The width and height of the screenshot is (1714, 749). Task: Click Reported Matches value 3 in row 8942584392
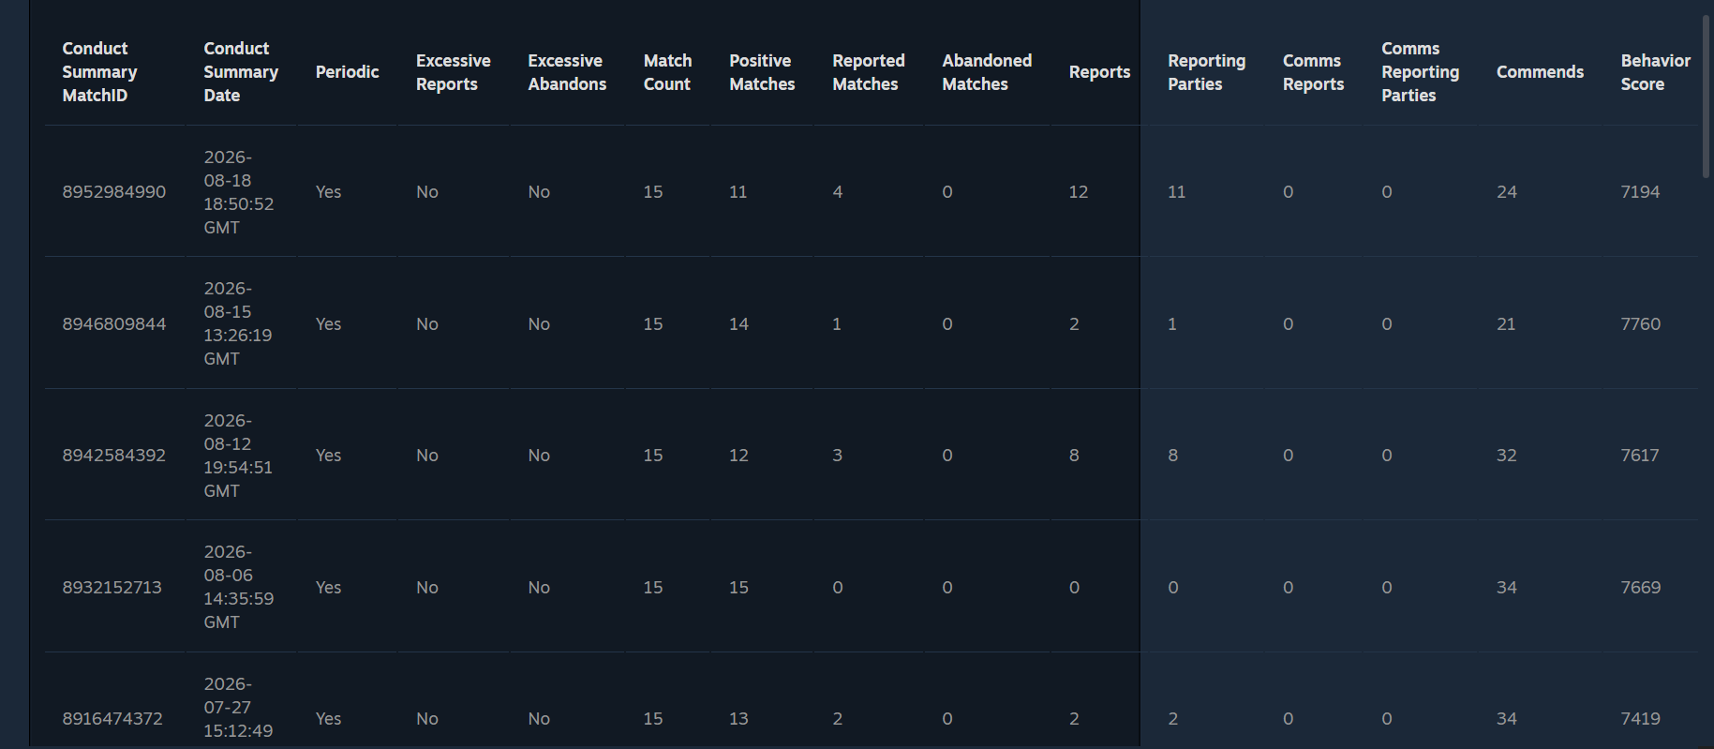click(838, 455)
